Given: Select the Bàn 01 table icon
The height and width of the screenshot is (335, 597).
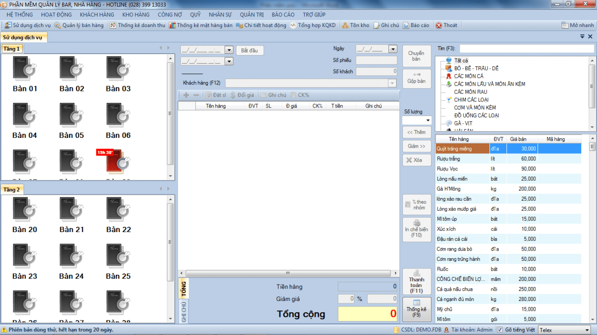Looking at the screenshot, I should [x=25, y=69].
